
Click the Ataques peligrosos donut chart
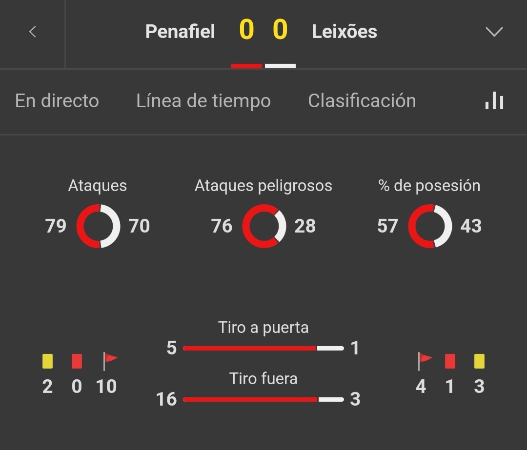click(x=264, y=226)
